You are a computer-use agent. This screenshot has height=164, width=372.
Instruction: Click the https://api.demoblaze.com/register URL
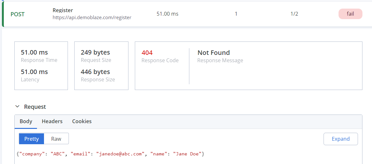point(92,18)
